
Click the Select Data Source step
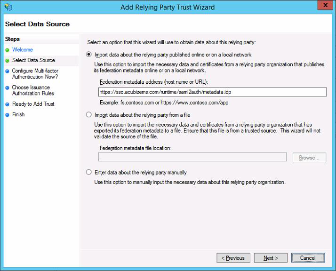point(33,60)
